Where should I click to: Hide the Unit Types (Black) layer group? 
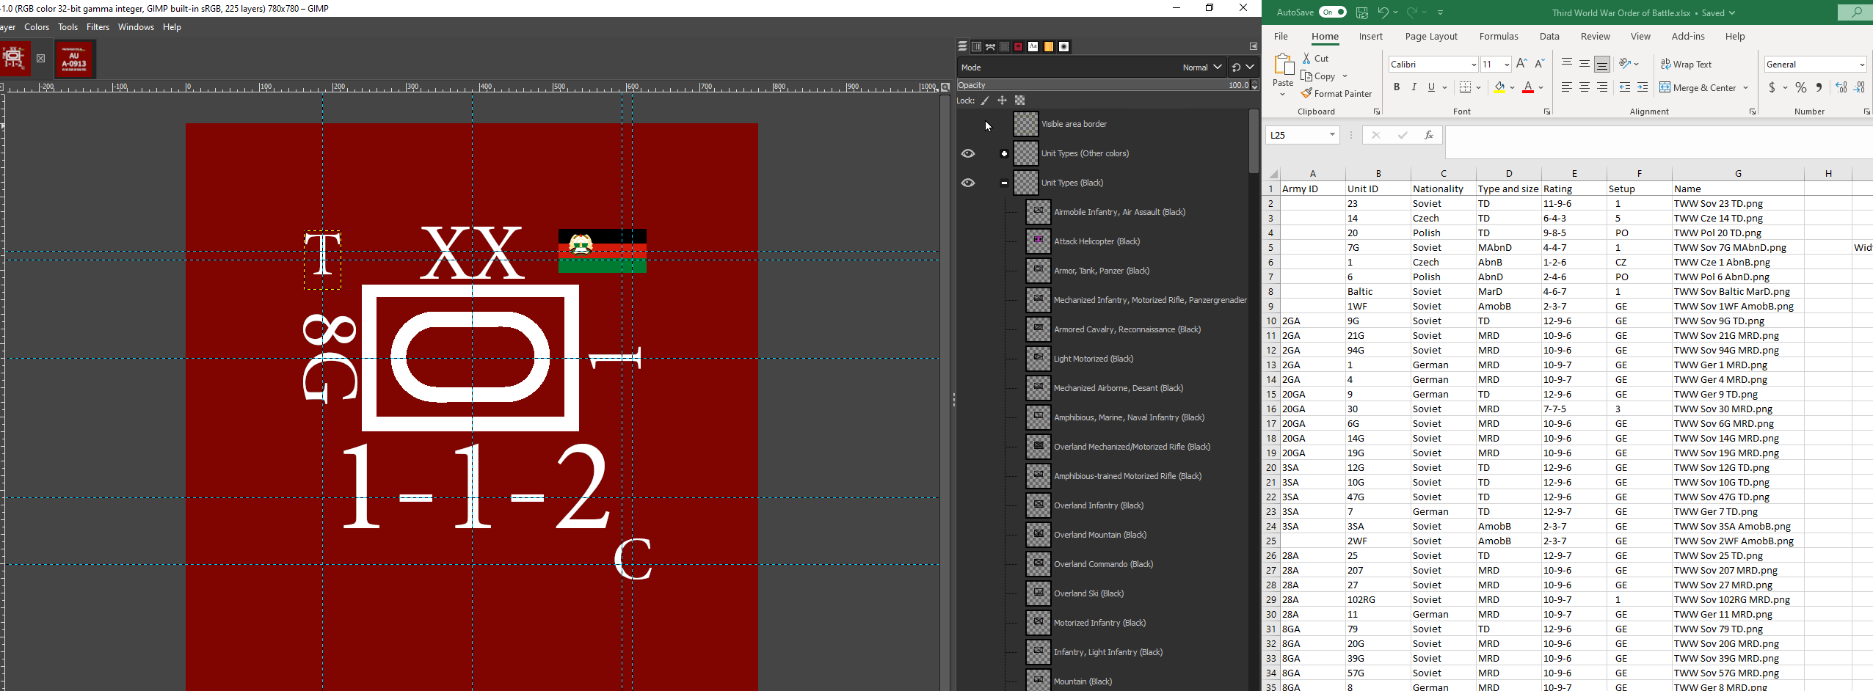pos(968,183)
